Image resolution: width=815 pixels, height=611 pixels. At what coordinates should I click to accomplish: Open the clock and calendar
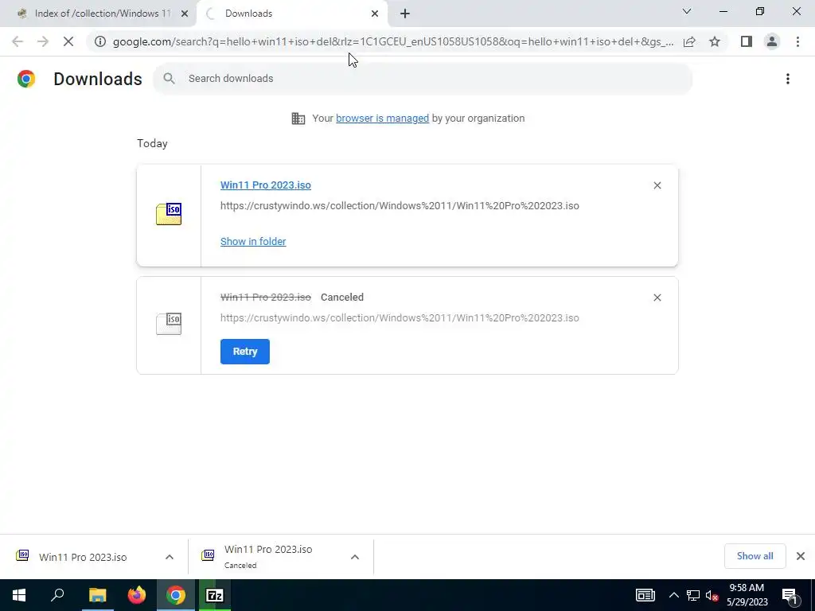[747, 595]
